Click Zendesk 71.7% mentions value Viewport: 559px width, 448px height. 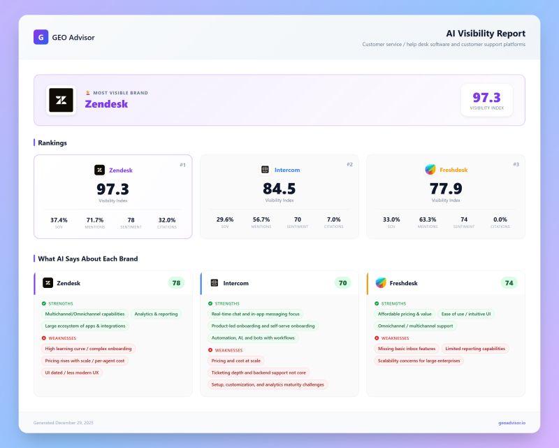pyautogui.click(x=95, y=220)
